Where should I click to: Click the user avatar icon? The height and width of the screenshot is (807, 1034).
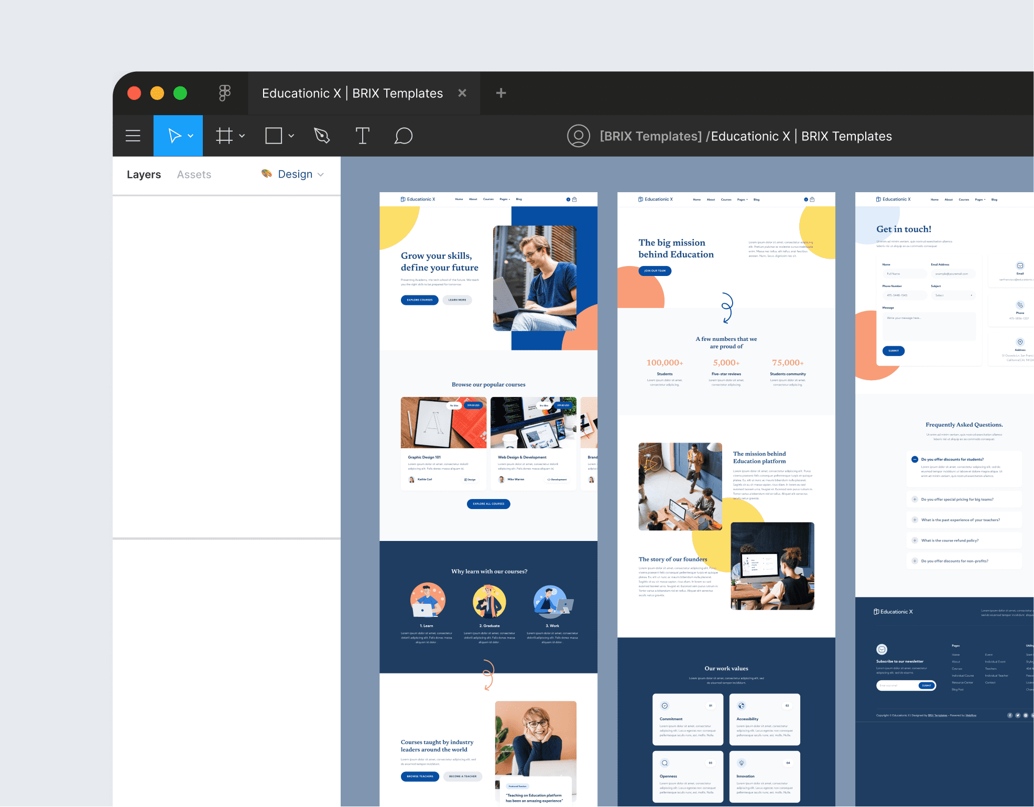(x=578, y=136)
